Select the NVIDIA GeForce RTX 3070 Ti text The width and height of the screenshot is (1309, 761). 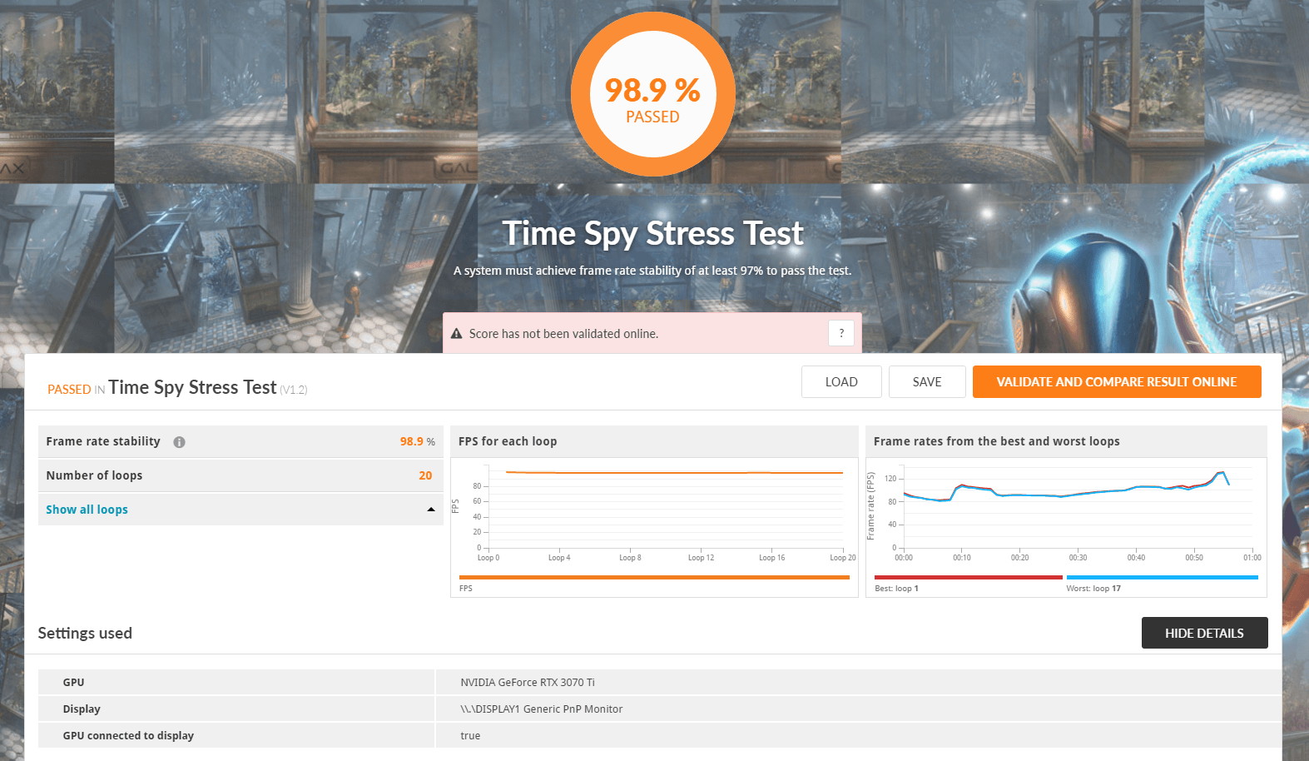[x=528, y=683]
